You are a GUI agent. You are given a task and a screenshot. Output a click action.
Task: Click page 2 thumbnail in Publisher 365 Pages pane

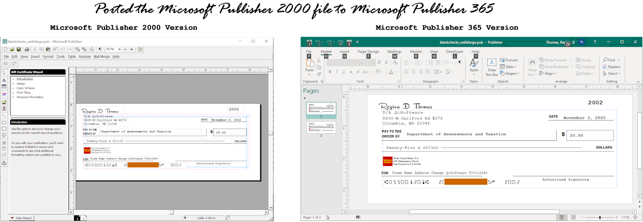point(321,128)
